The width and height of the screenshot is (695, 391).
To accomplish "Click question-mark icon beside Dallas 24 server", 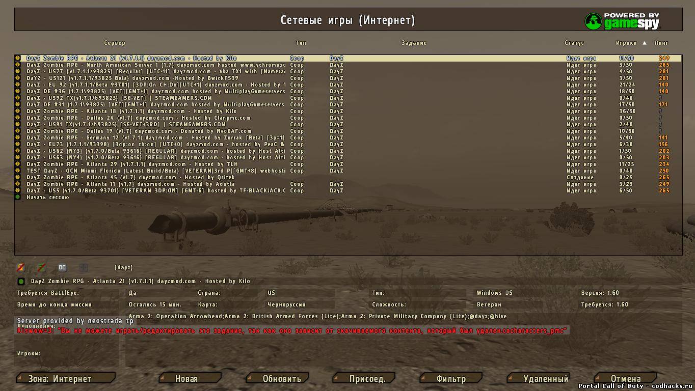I will coord(18,118).
